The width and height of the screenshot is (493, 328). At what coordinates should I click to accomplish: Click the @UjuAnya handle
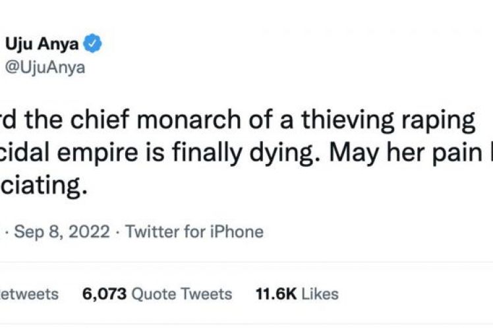(45, 68)
